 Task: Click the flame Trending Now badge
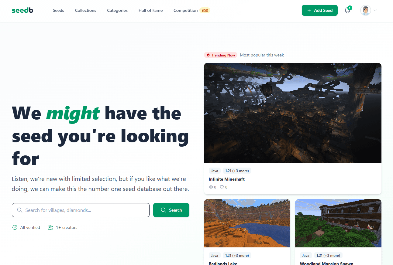coord(221,55)
